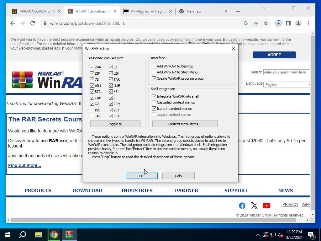Open the Windows Start menu
The width and height of the screenshot is (321, 241).
[x=8, y=235]
